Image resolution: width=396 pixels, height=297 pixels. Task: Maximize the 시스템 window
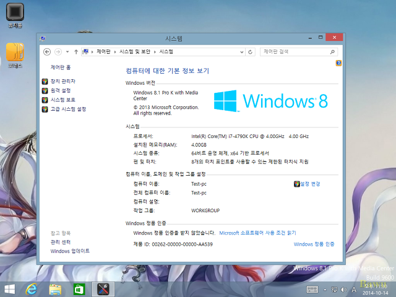pos(321,37)
